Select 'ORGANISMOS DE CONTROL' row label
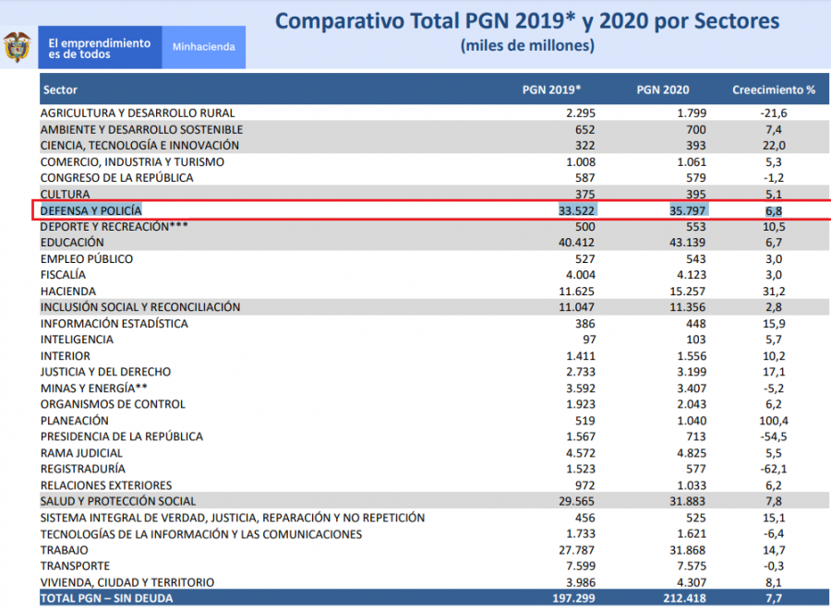This screenshot has width=831, height=608. (x=113, y=404)
